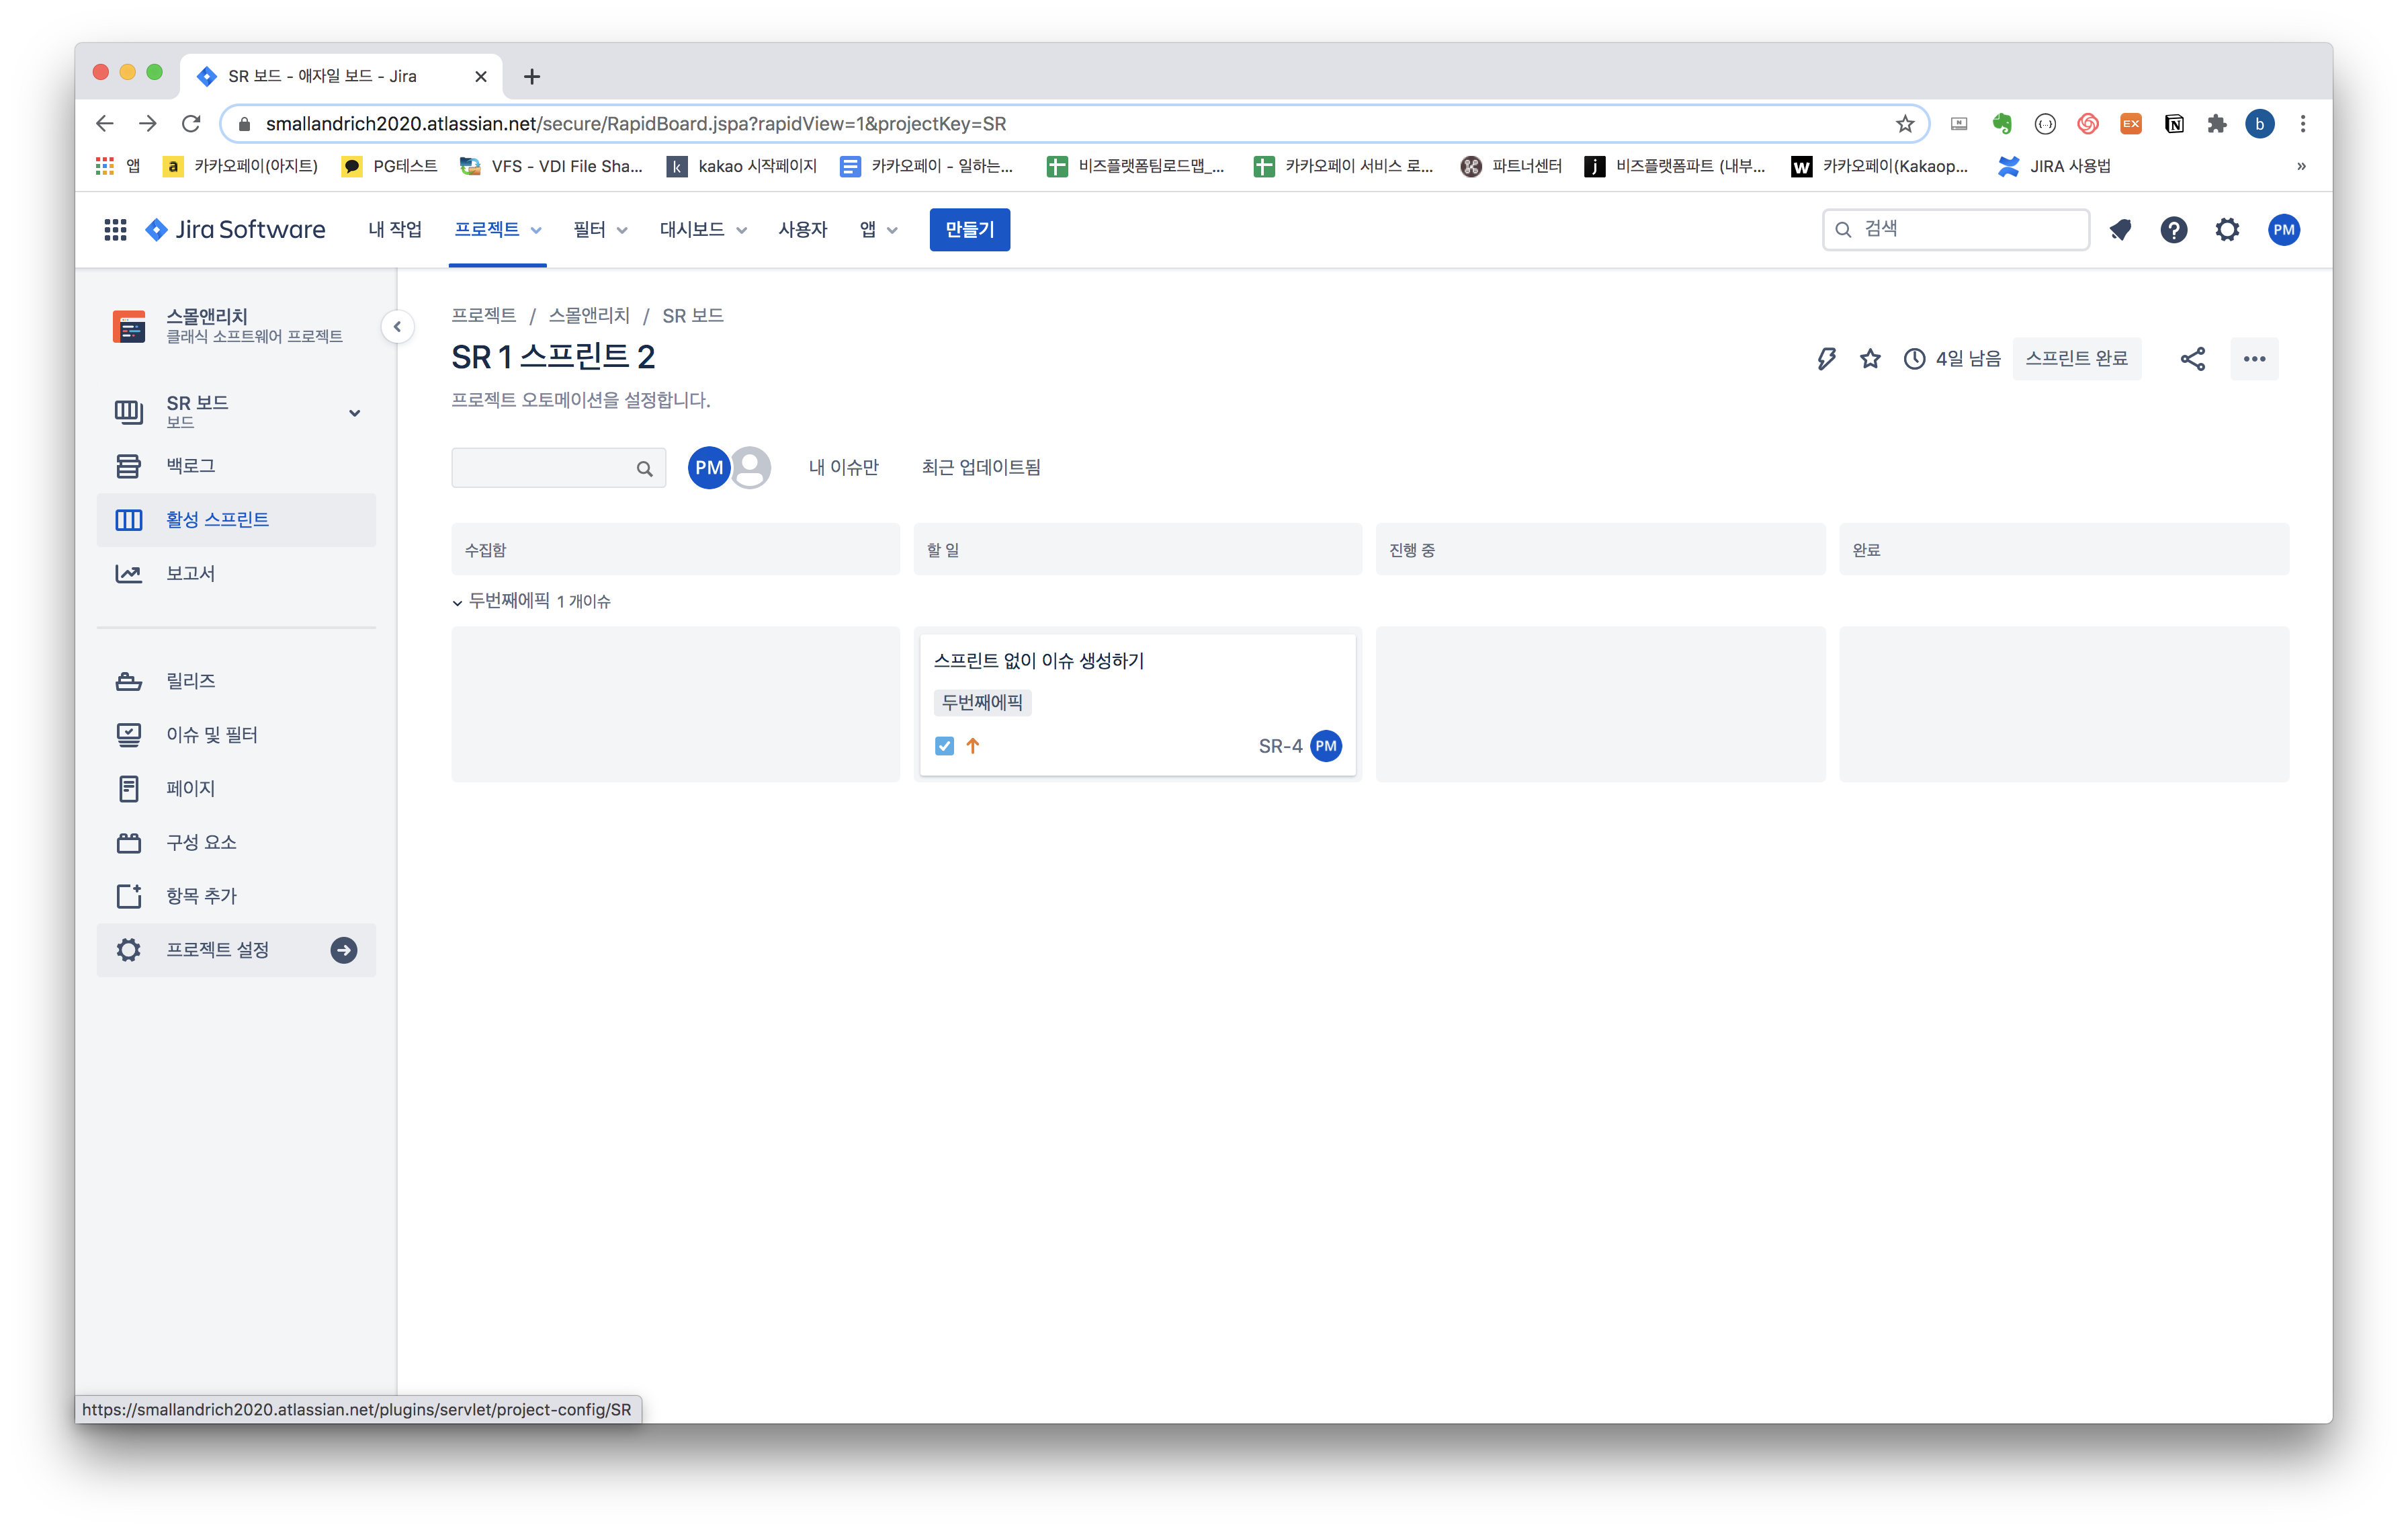The height and width of the screenshot is (1531, 2408).
Task: Collapse the 두번째에픽 swimlane
Action: tap(458, 602)
